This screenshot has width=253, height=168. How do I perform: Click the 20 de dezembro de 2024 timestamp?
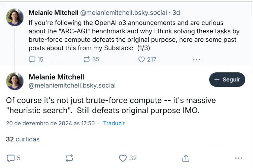coord(50,123)
